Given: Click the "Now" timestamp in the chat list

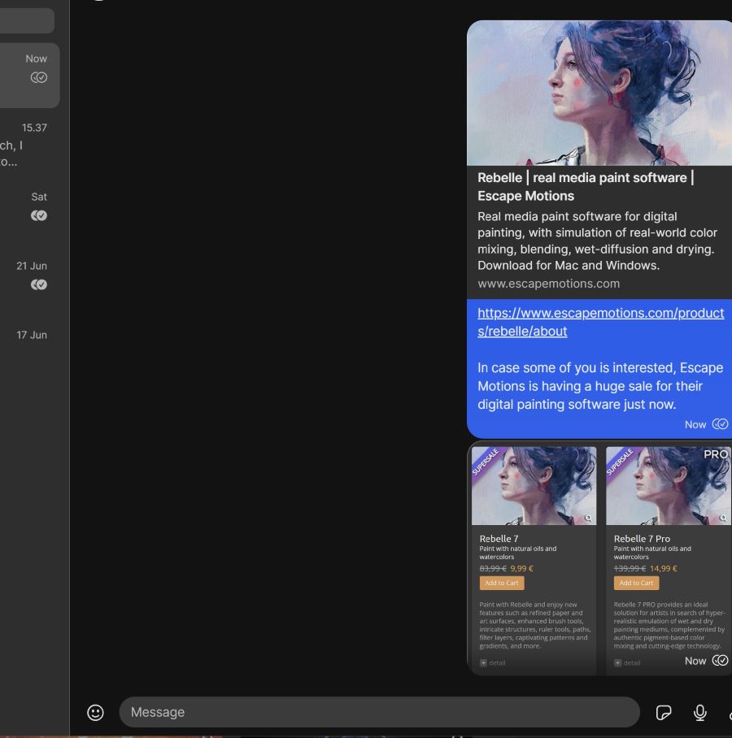Looking at the screenshot, I should click(x=37, y=59).
